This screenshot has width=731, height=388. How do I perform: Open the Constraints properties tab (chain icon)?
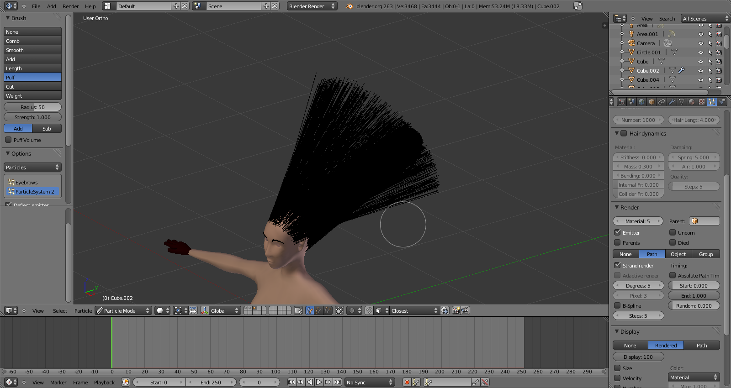pos(662,102)
